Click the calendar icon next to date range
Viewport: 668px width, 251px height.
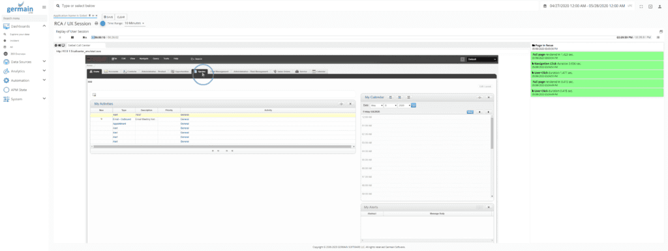[545, 6]
